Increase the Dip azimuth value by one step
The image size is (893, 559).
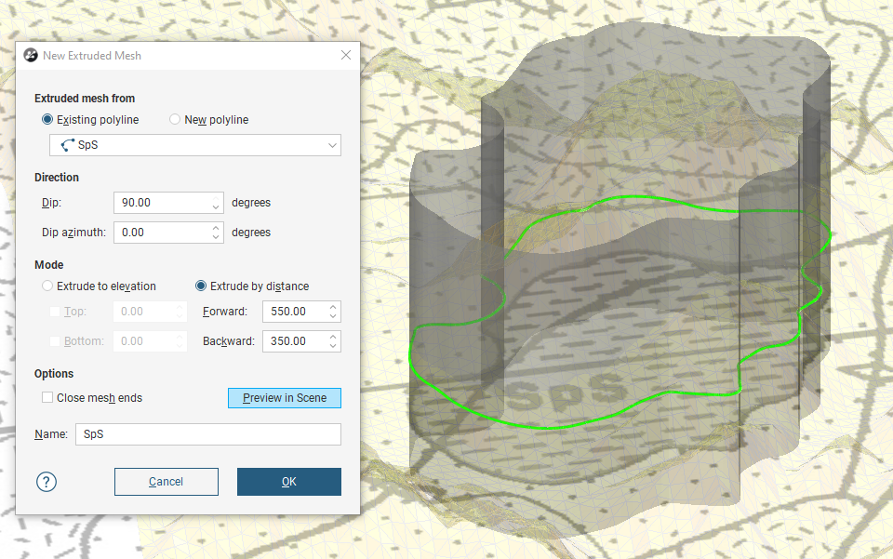click(x=216, y=227)
